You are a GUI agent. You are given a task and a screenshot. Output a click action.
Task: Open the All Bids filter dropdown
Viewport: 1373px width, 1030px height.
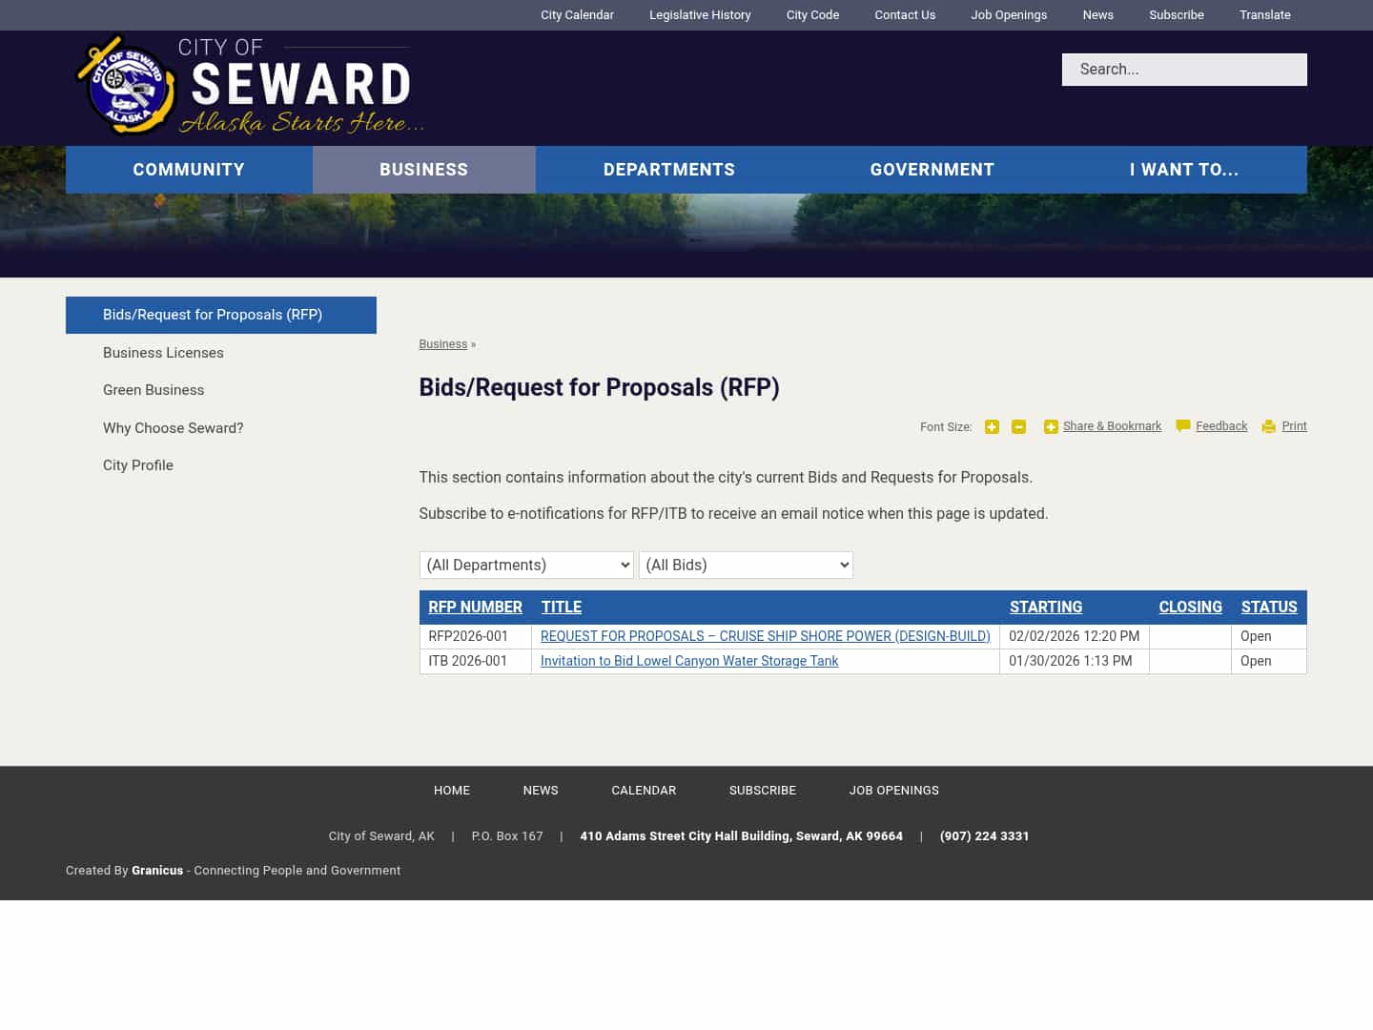746,565
